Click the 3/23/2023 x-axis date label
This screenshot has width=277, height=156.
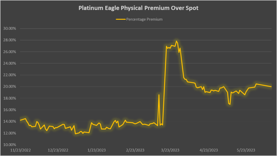170,150
